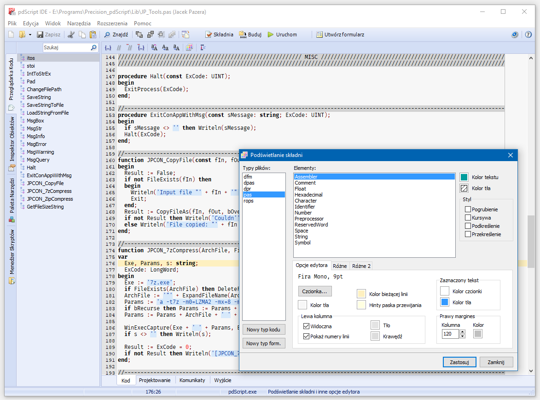Click the Kolor bieżącej linii color swatch
540x400 pixels.
click(361, 293)
